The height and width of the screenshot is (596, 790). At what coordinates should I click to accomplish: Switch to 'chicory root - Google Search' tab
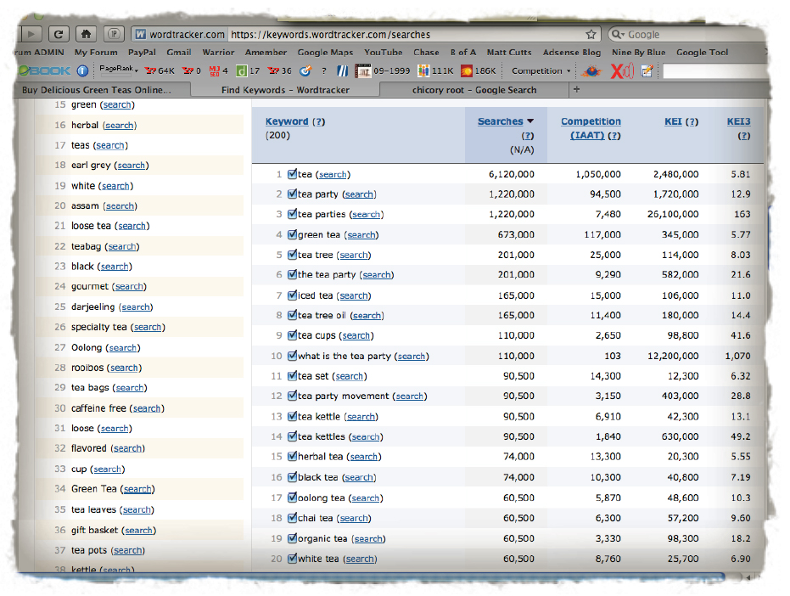point(473,90)
